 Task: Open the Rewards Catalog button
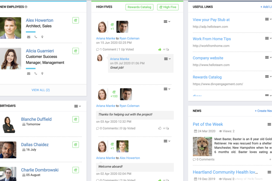tap(139, 7)
